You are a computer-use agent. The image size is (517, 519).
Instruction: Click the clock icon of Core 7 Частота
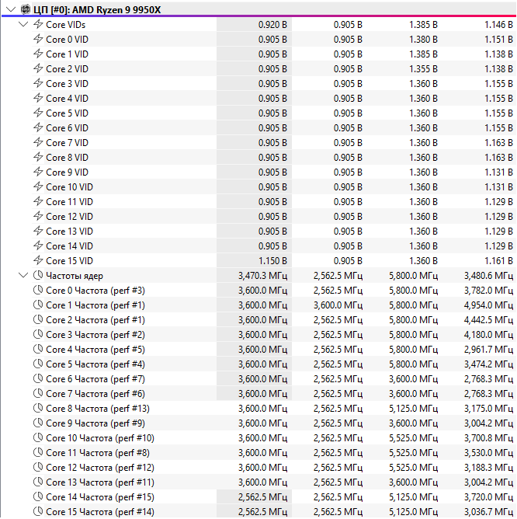38,394
